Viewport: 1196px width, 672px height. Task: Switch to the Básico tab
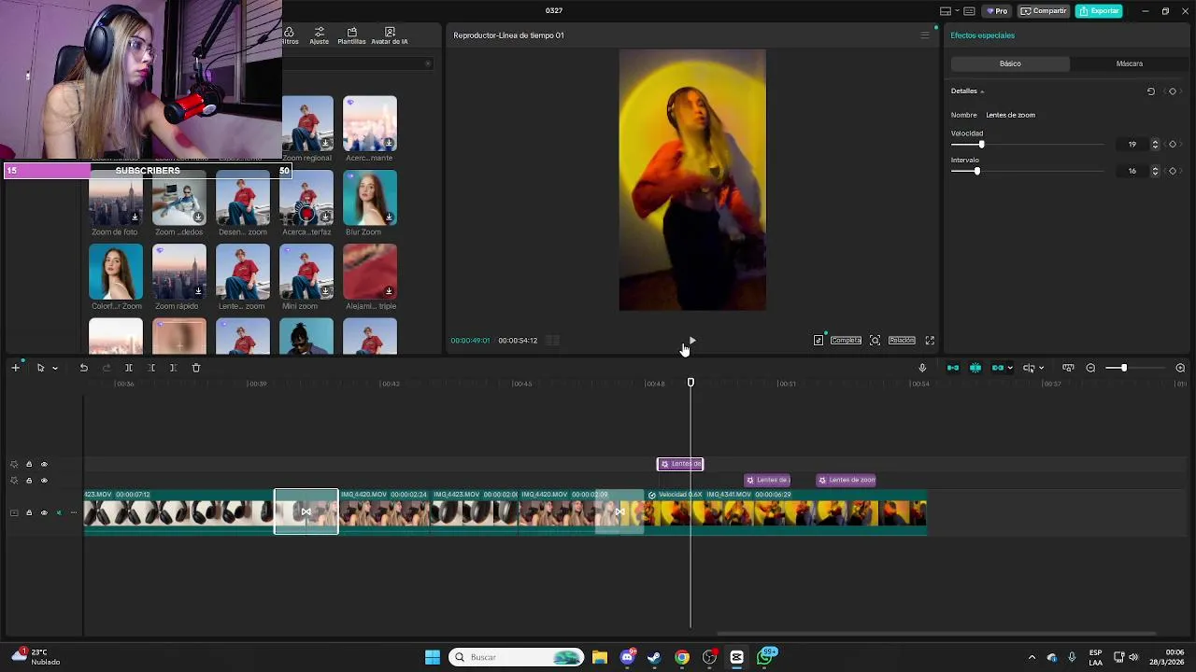click(1010, 63)
